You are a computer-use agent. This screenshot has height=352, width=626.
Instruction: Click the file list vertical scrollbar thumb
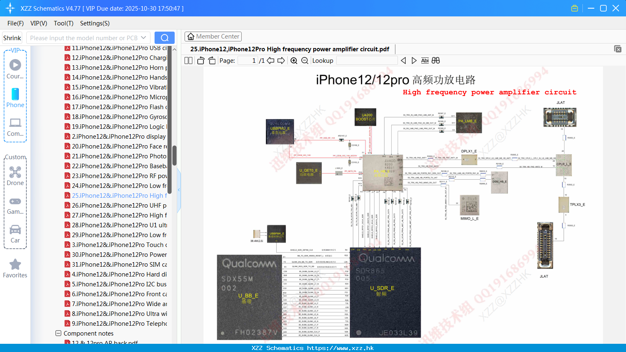174,155
